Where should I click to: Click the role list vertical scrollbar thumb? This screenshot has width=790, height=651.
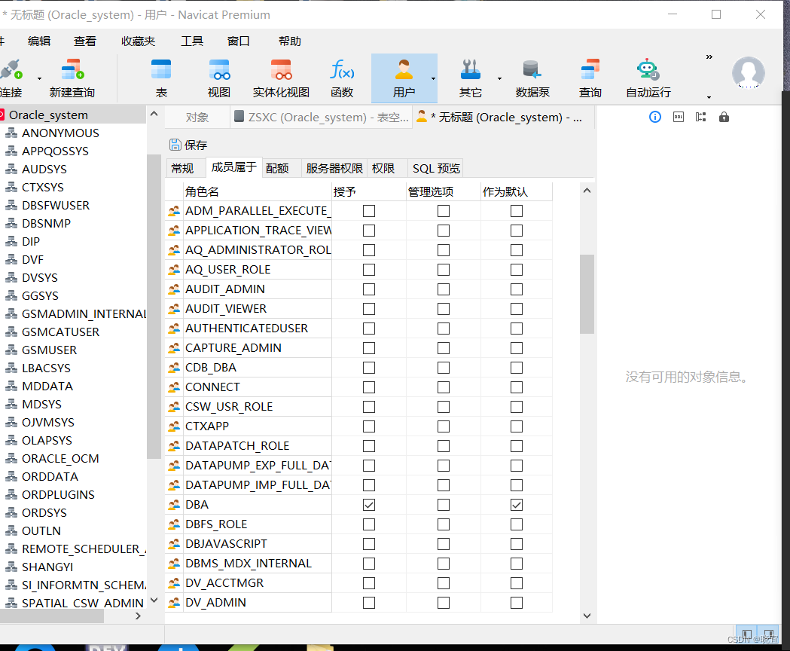coord(587,294)
